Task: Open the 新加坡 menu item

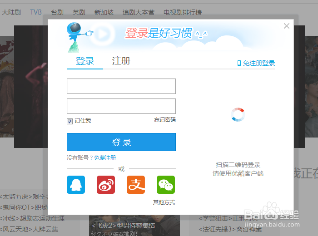Action: tap(104, 12)
